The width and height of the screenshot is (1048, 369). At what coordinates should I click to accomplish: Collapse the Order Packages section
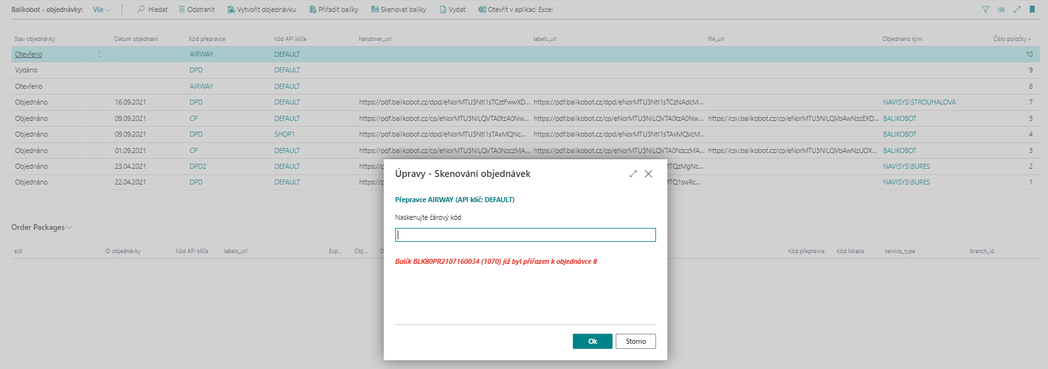42,227
